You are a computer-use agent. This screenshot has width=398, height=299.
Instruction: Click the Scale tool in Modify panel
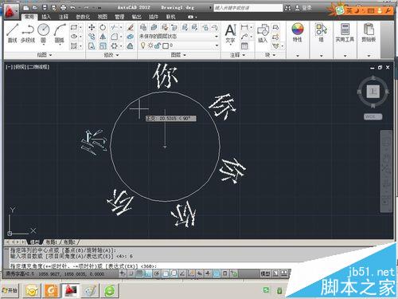[103, 46]
